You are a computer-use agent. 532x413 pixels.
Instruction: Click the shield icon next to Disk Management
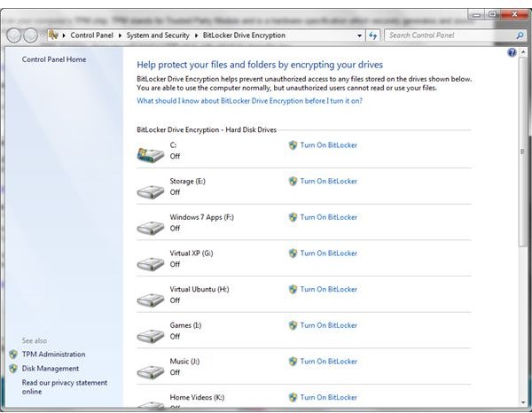pos(13,369)
